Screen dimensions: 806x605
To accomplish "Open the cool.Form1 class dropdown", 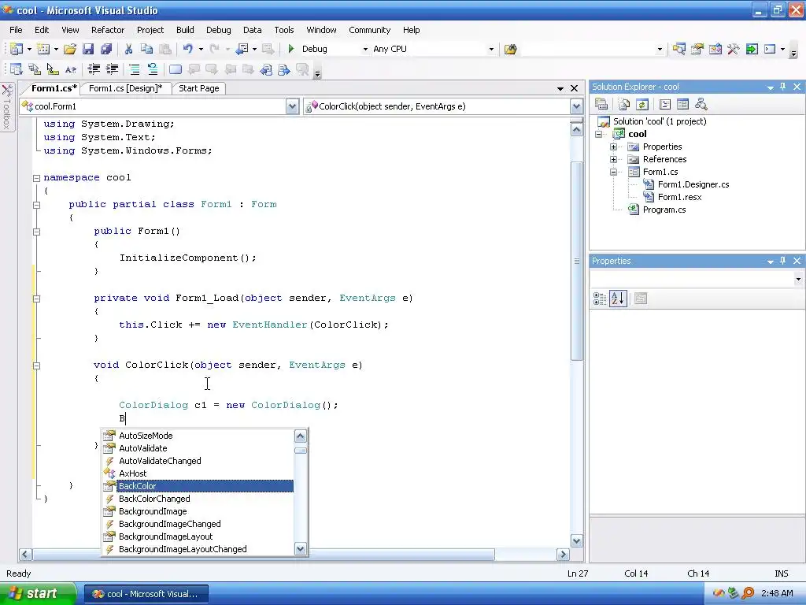I will coord(292,106).
